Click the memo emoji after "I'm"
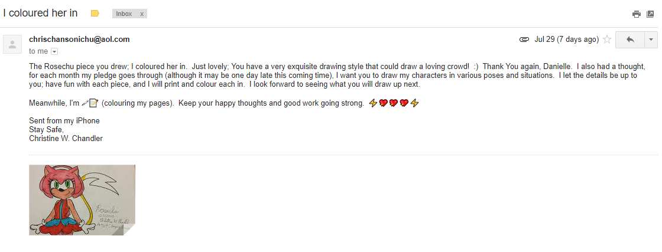662x252 pixels. point(94,103)
